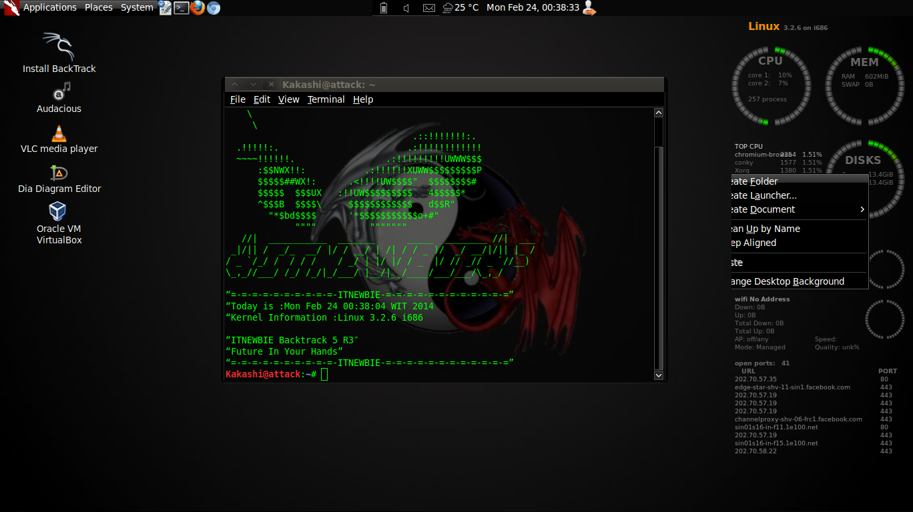Open the Terminal menu in the menu bar

pyautogui.click(x=326, y=99)
